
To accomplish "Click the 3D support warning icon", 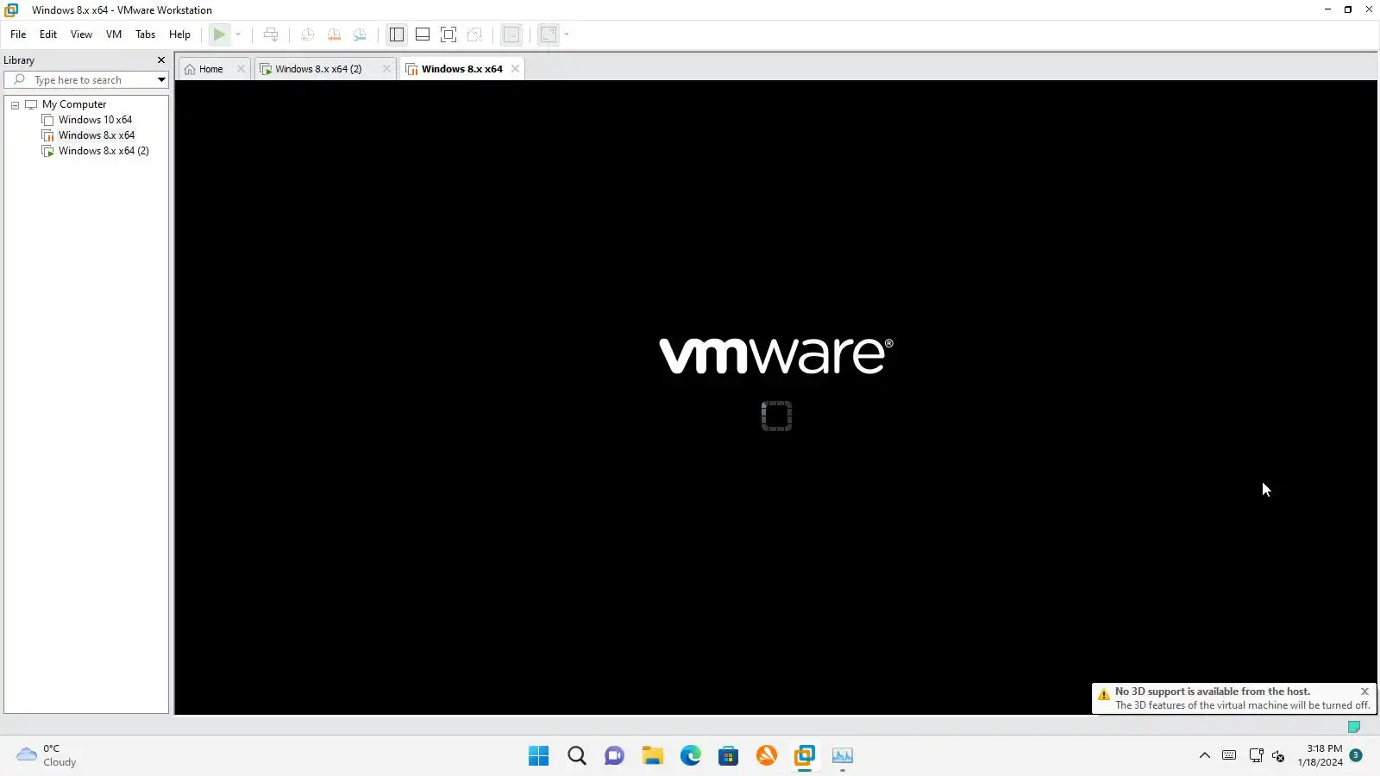I will (1104, 695).
